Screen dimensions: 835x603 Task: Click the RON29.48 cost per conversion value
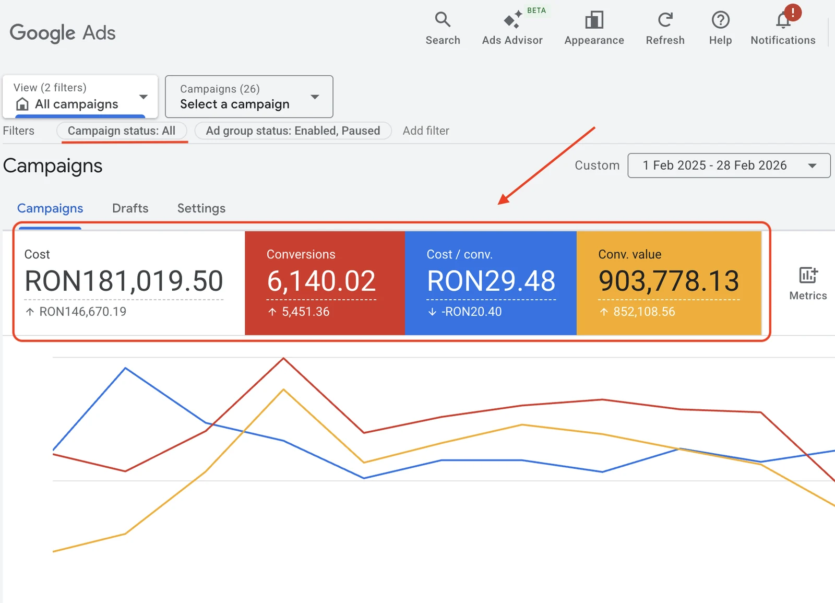pos(491,281)
